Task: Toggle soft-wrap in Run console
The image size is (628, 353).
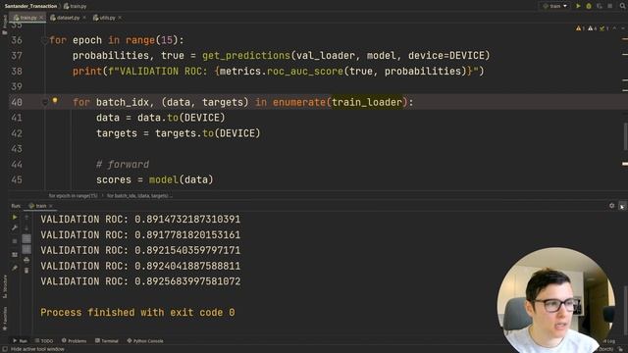Action: 26,239
